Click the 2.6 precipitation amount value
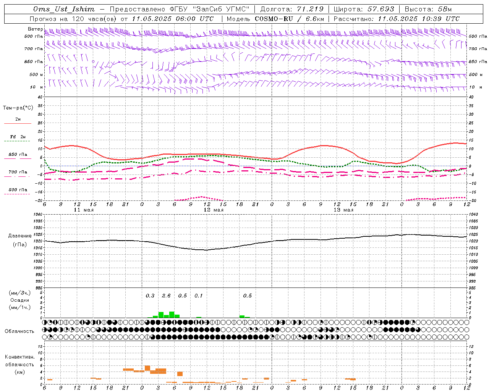The width and height of the screenshot is (489, 391). (x=166, y=296)
